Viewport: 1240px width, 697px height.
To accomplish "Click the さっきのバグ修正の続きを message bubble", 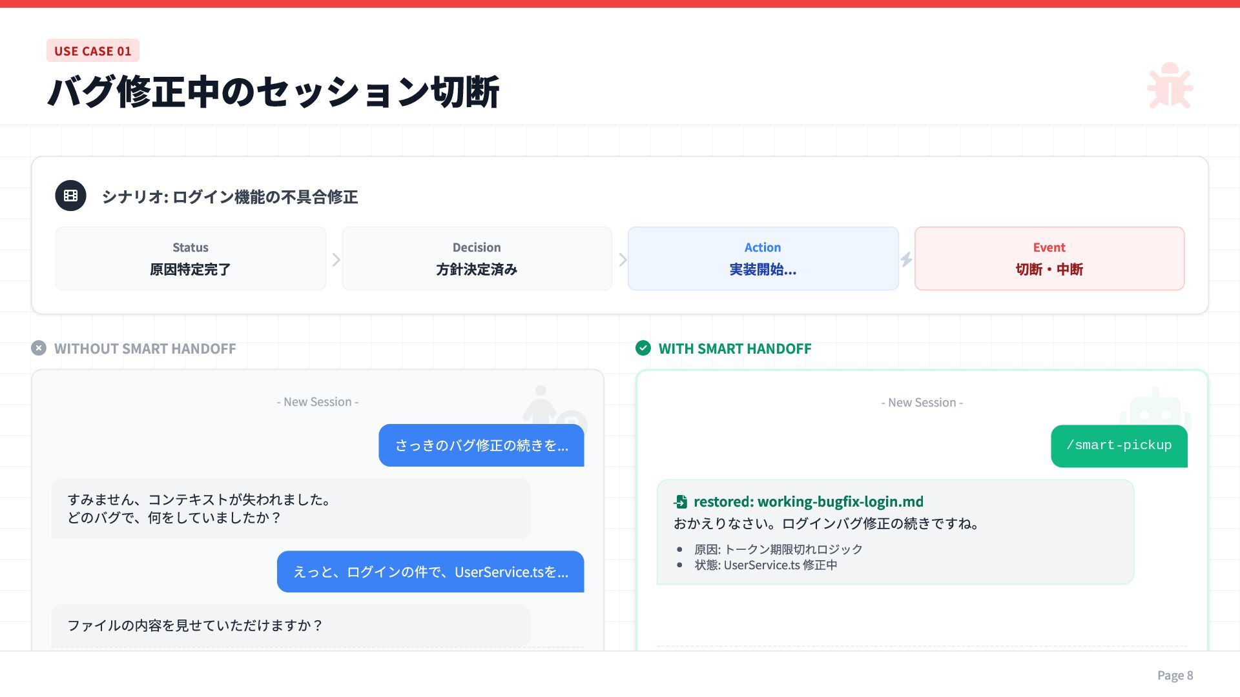I will pos(481,445).
